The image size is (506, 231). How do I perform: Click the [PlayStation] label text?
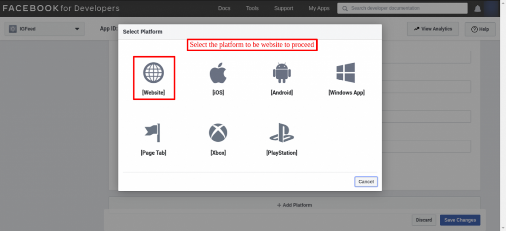[282, 153]
